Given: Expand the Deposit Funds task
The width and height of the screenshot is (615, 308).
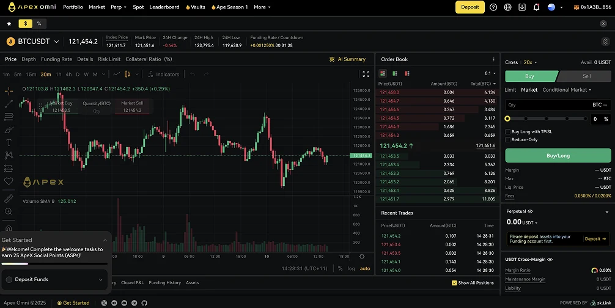Looking at the screenshot, I should 100,280.
